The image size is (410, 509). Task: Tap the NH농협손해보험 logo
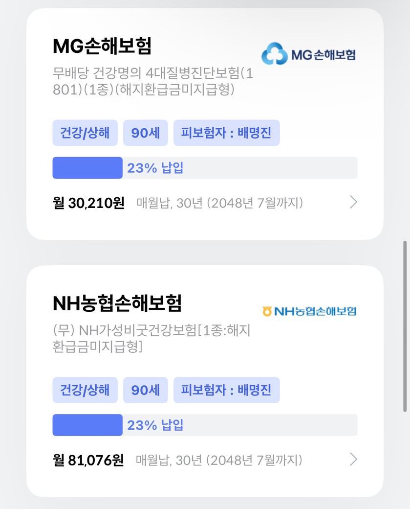click(309, 311)
